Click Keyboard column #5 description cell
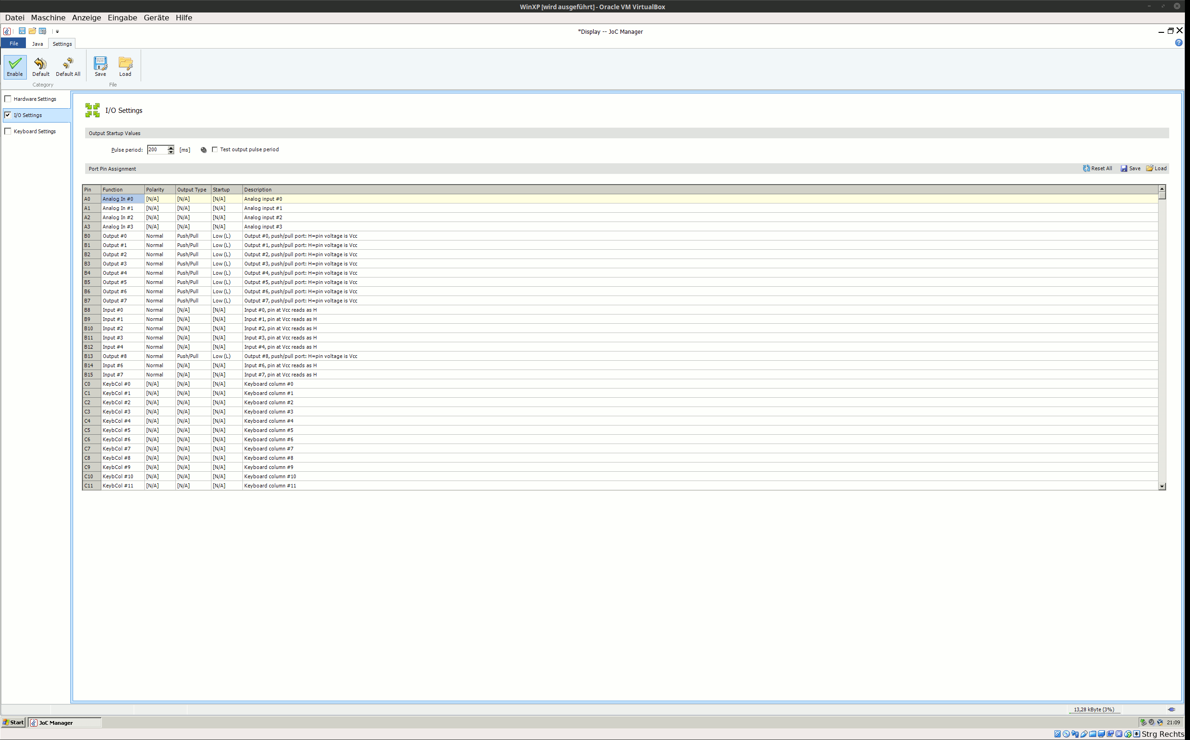The width and height of the screenshot is (1190, 740). [x=700, y=430]
